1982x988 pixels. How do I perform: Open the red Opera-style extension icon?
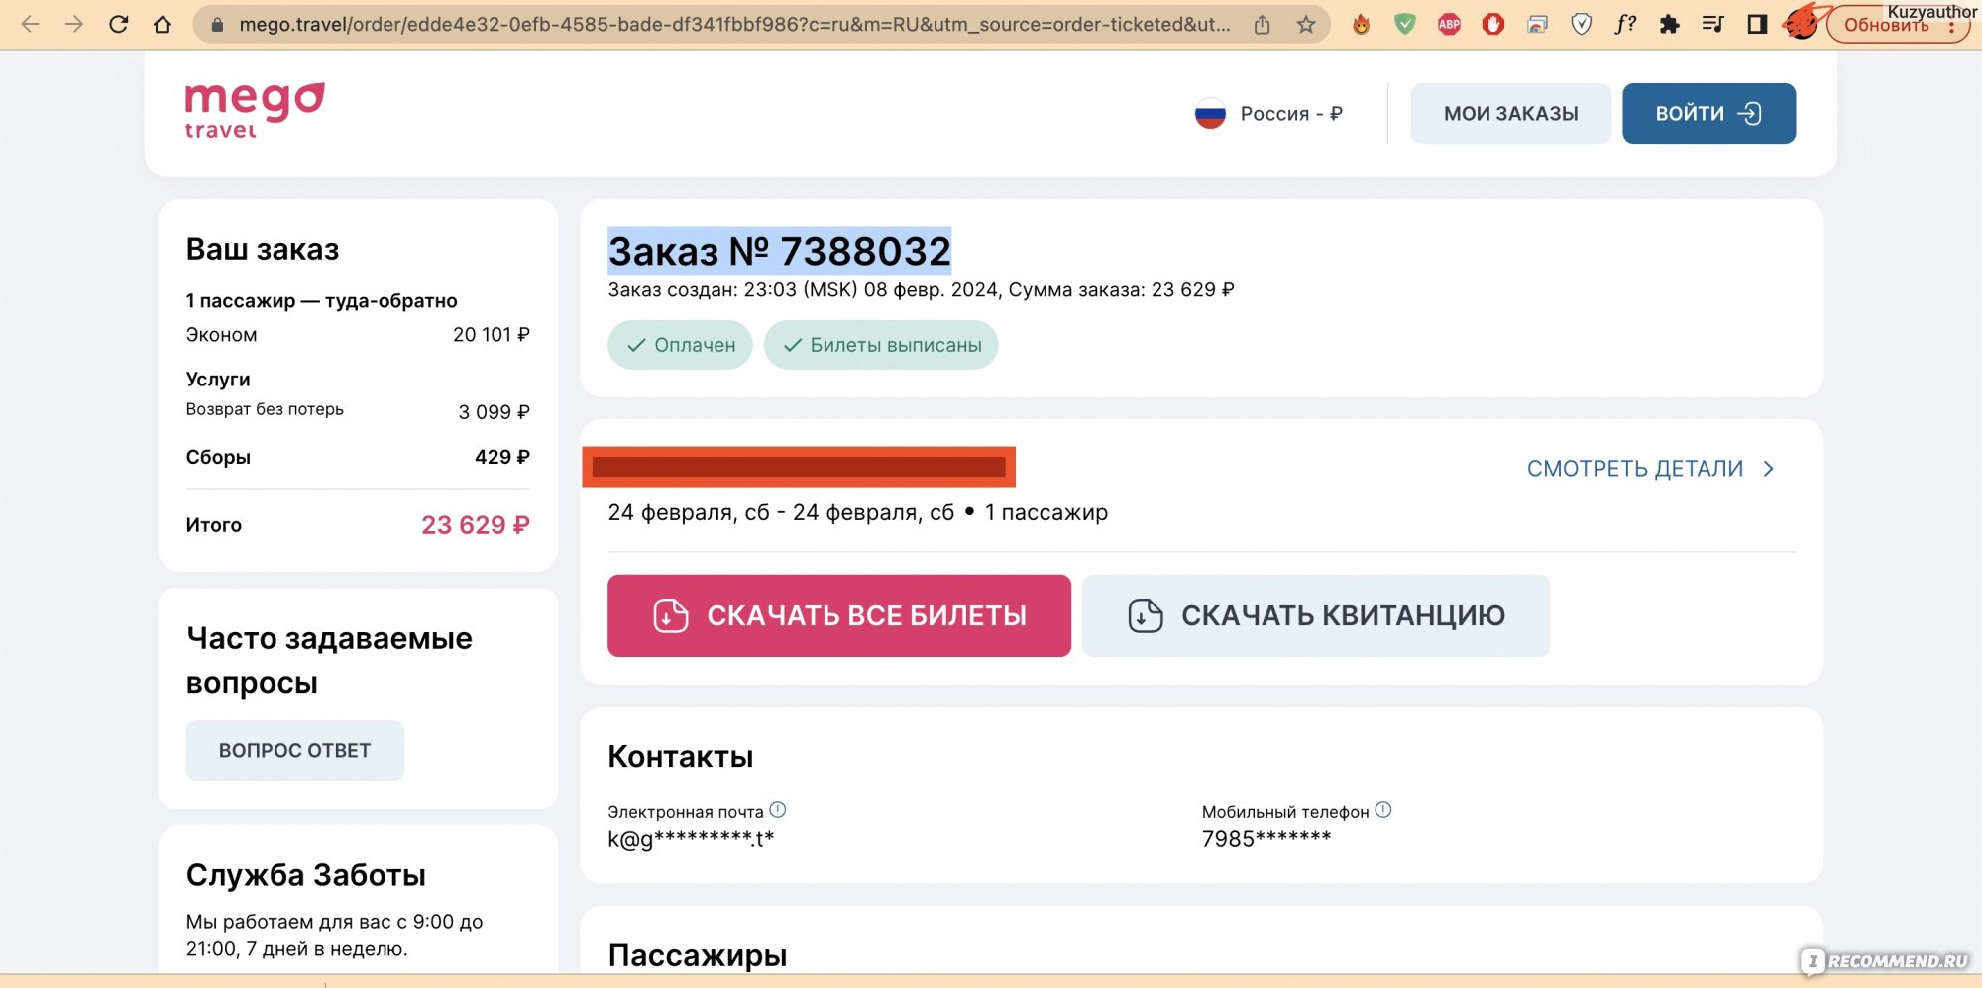(x=1493, y=25)
